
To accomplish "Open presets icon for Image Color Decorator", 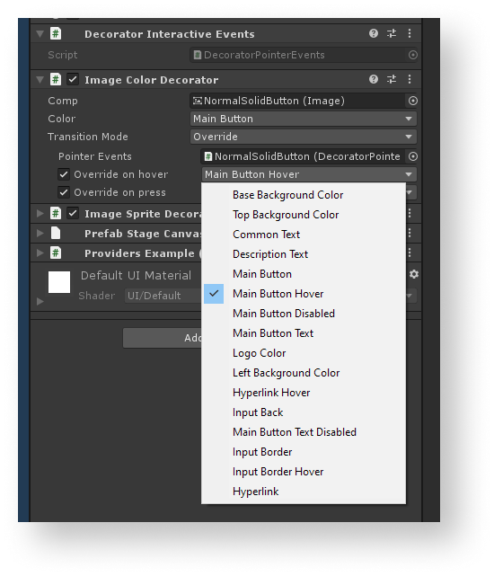I will (392, 79).
